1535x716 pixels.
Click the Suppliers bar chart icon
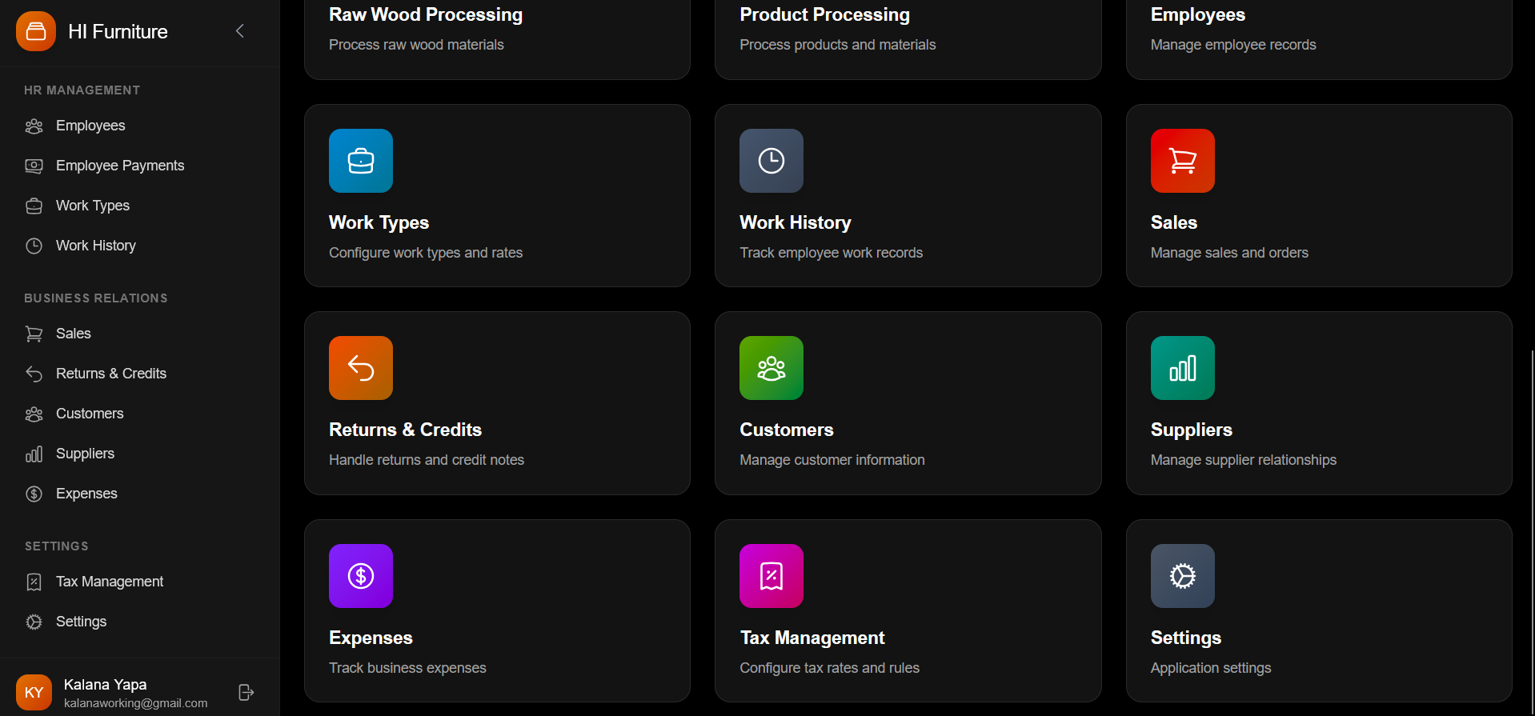pos(1182,367)
